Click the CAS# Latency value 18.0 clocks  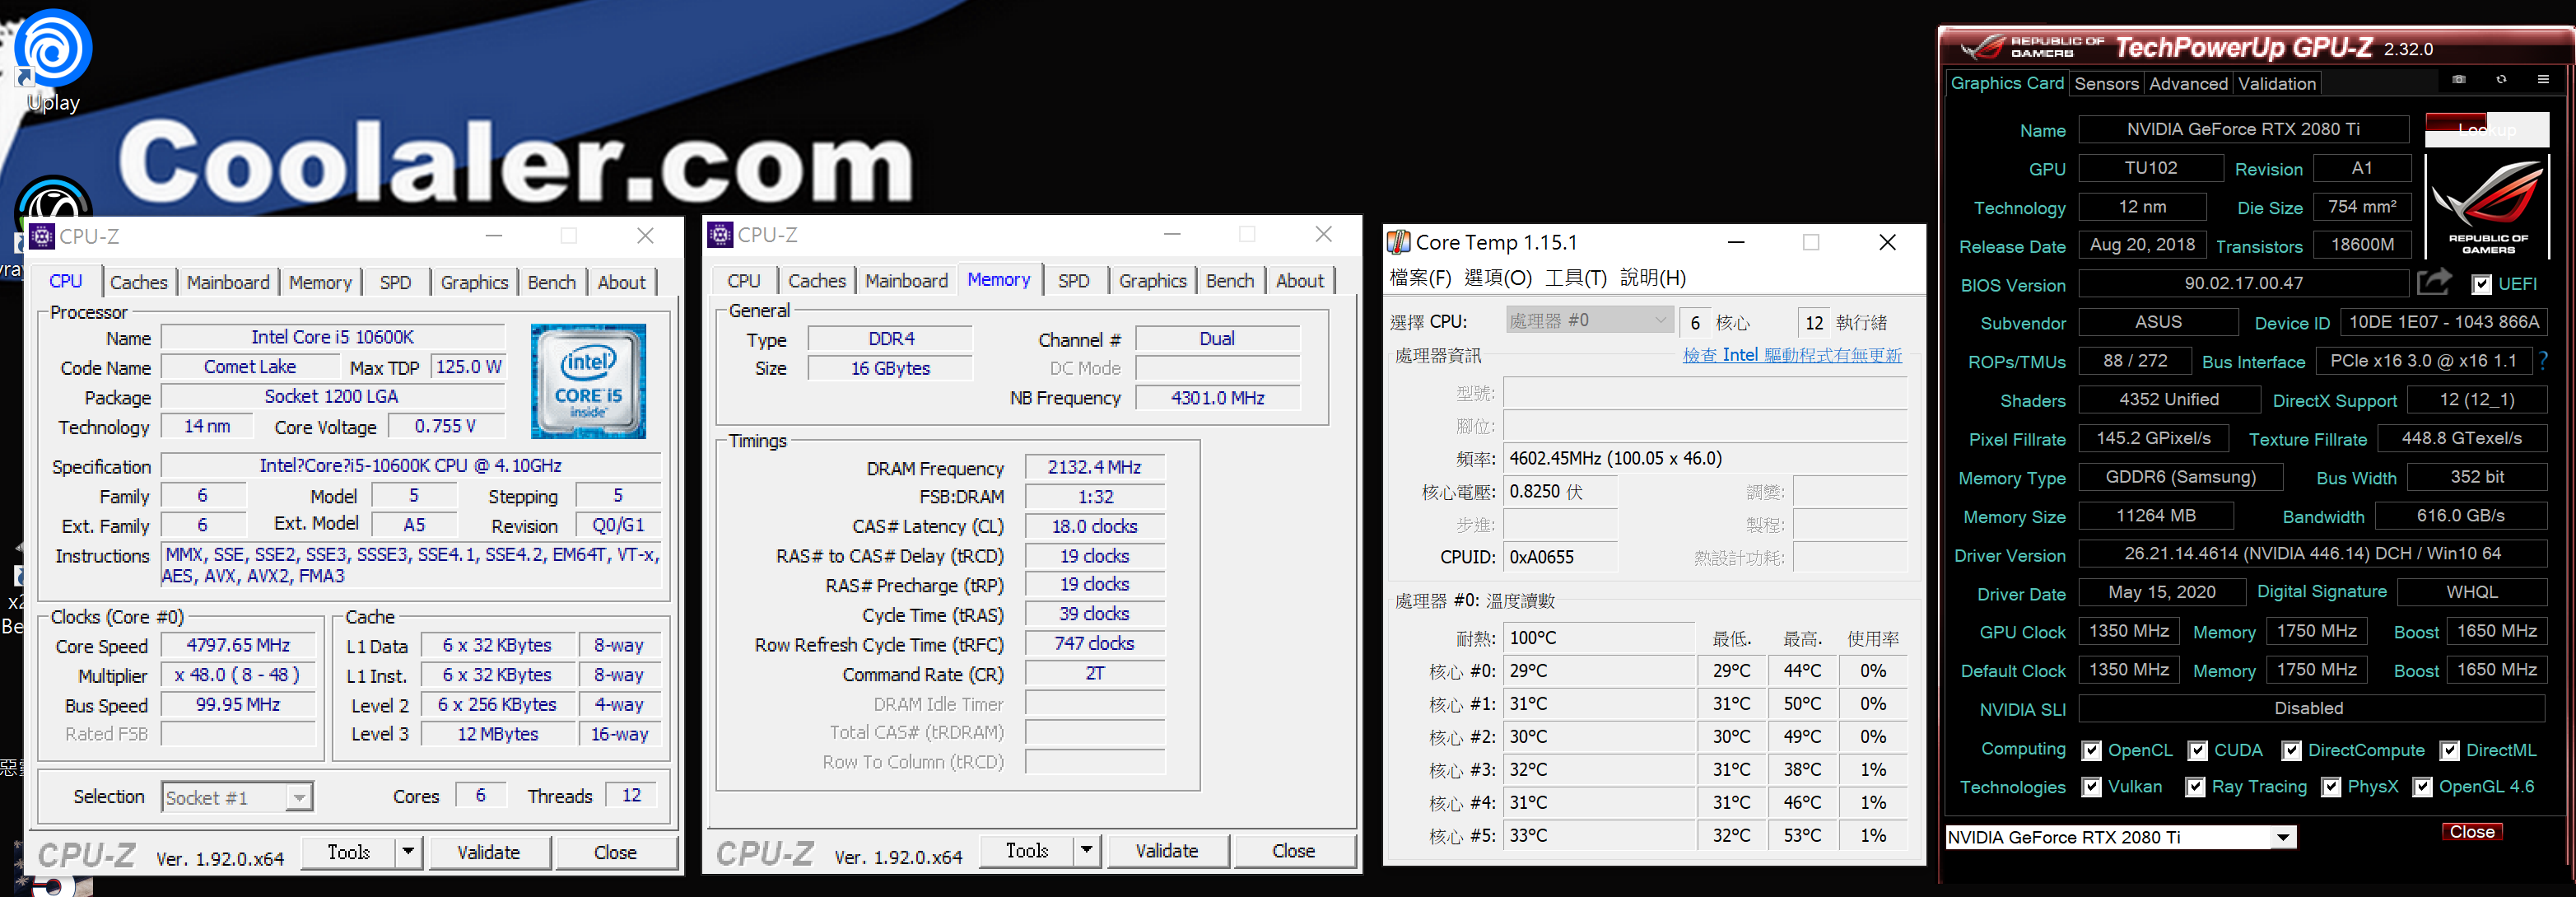point(1095,526)
